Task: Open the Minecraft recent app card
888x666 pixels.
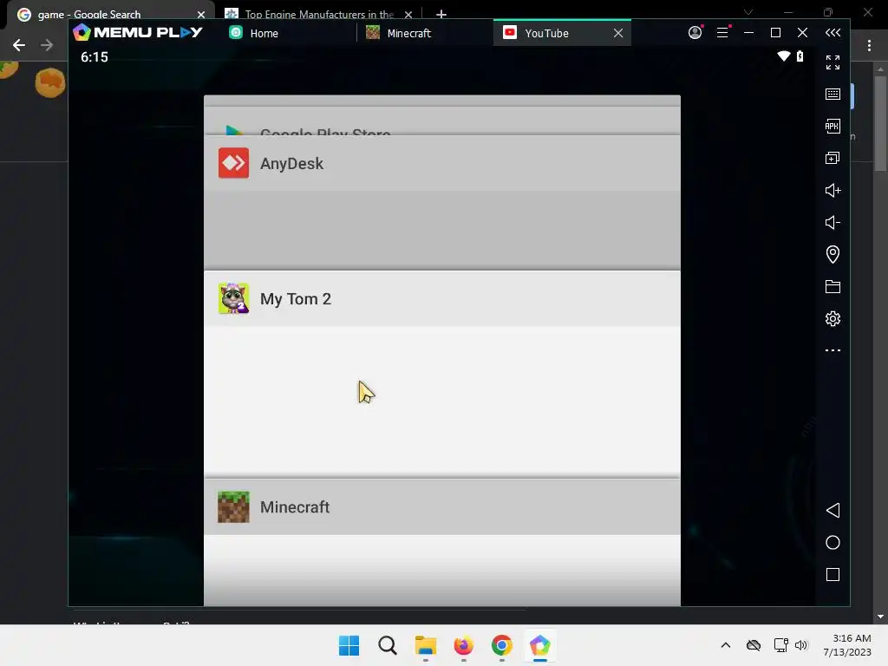Action: pos(441,542)
